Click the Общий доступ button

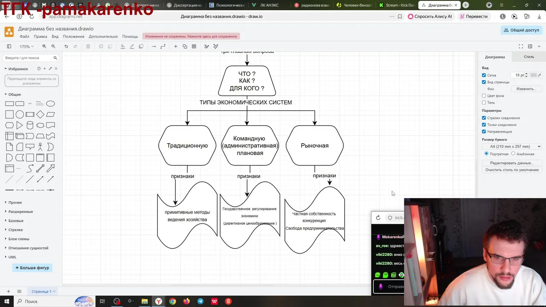pyautogui.click(x=521, y=30)
